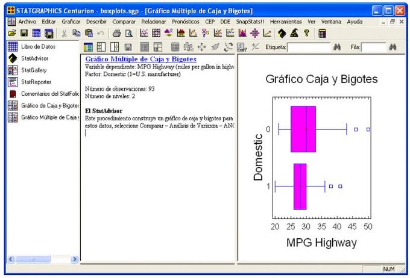The height and width of the screenshot is (278, 410).
Task: Open the Herramientas menu
Action: pos(286,22)
